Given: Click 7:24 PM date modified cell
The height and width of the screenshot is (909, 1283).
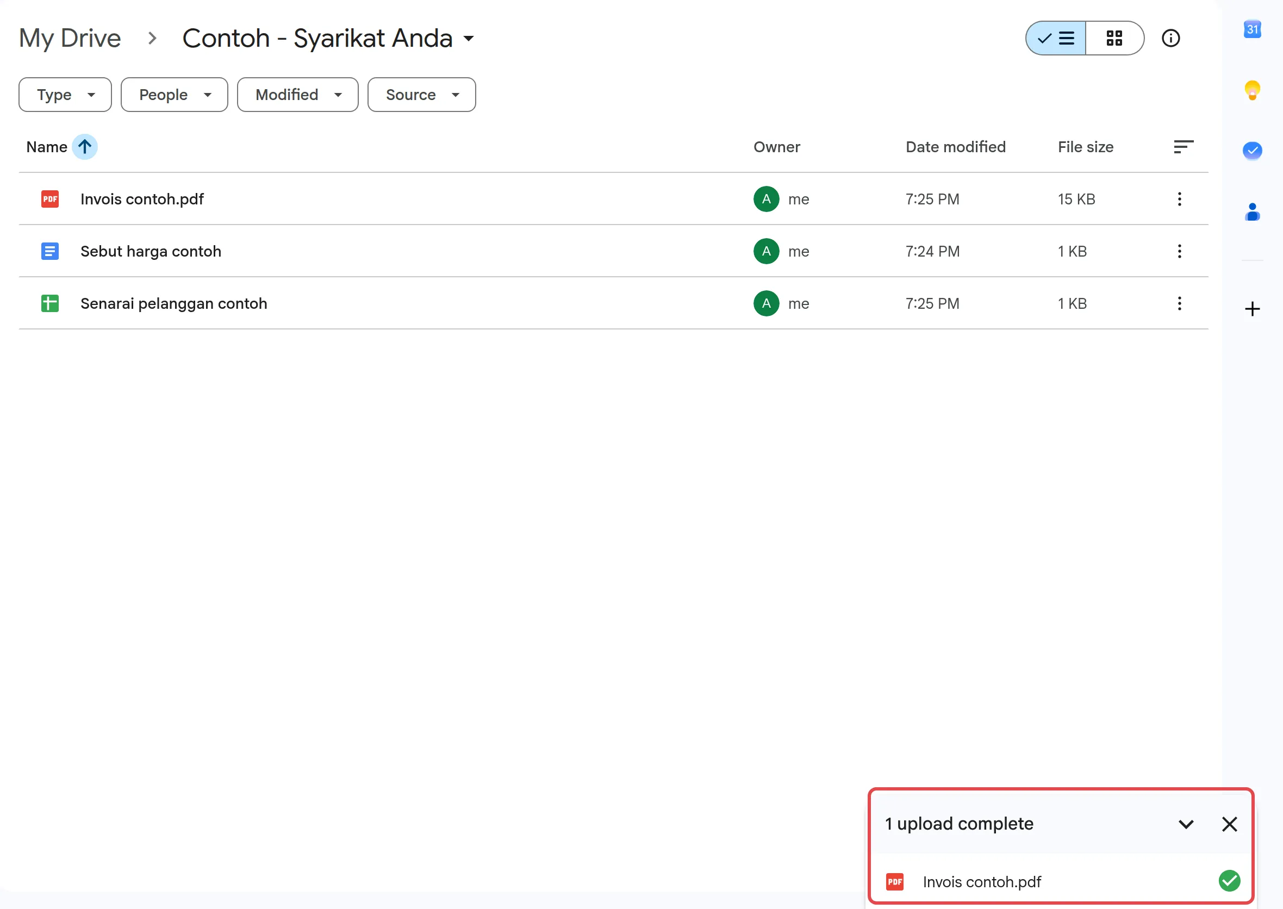Looking at the screenshot, I should tap(932, 251).
